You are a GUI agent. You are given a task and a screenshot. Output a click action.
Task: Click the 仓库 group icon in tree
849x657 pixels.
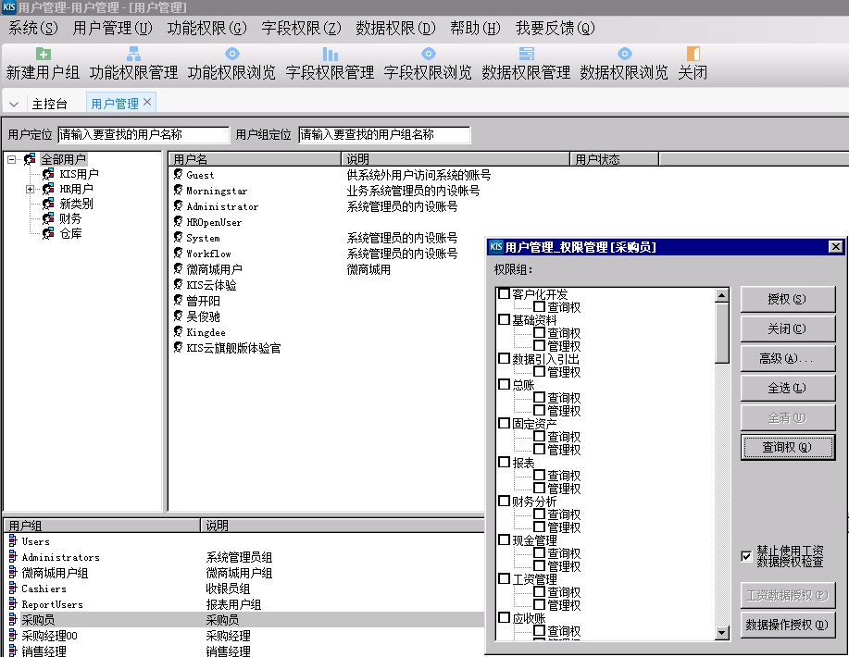[48, 233]
